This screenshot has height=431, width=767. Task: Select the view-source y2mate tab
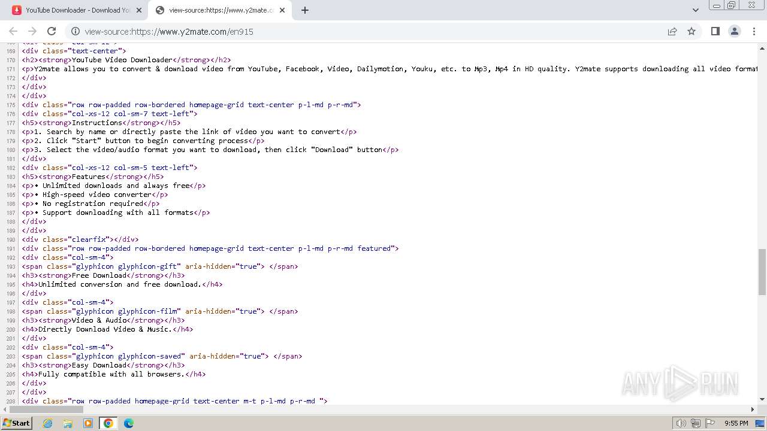point(219,10)
